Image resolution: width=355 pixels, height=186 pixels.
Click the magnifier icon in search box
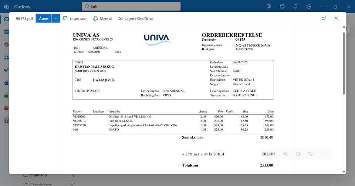point(87,7)
